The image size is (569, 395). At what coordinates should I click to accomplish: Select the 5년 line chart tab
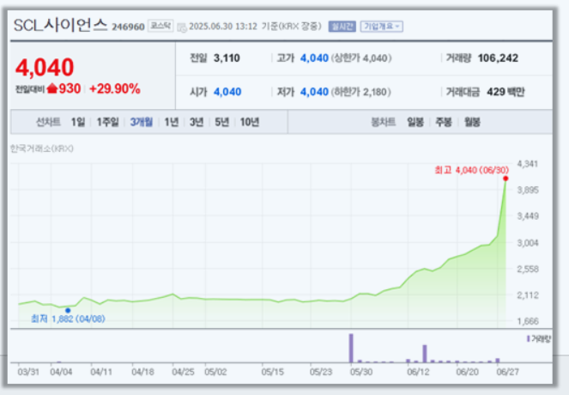click(x=221, y=122)
